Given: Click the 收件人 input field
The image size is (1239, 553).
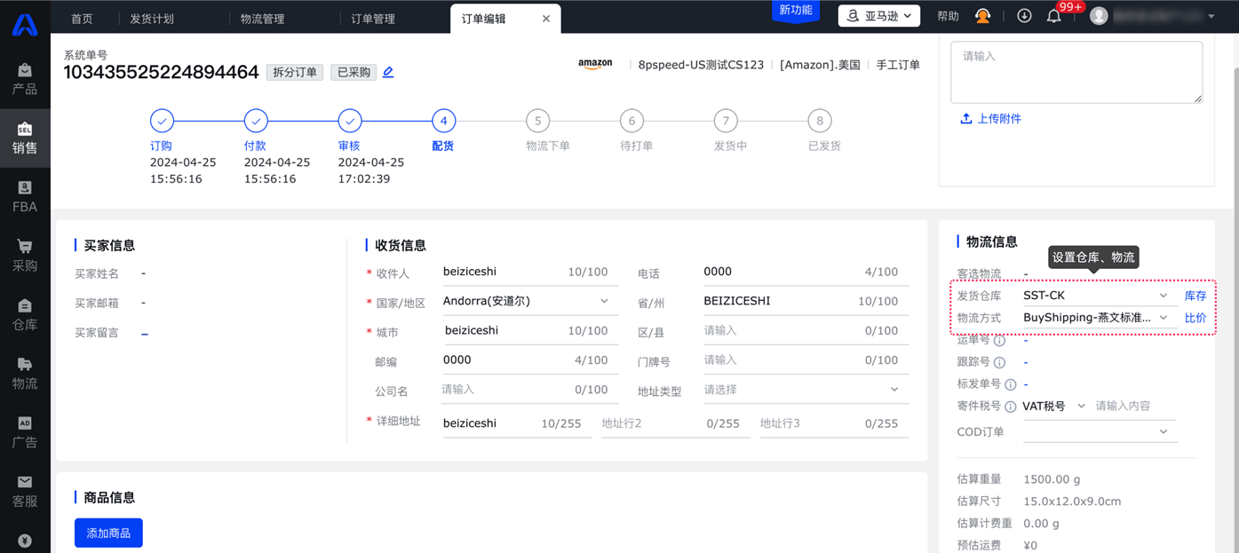Looking at the screenshot, I should [x=502, y=272].
